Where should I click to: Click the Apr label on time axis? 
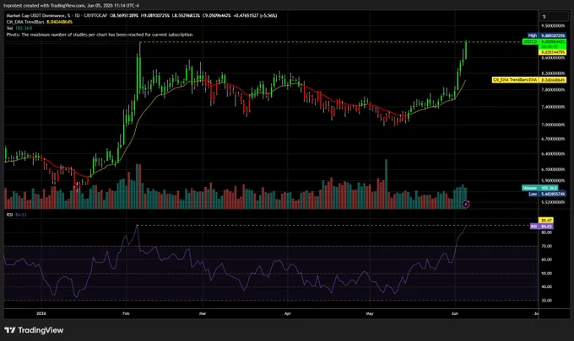(x=288, y=313)
